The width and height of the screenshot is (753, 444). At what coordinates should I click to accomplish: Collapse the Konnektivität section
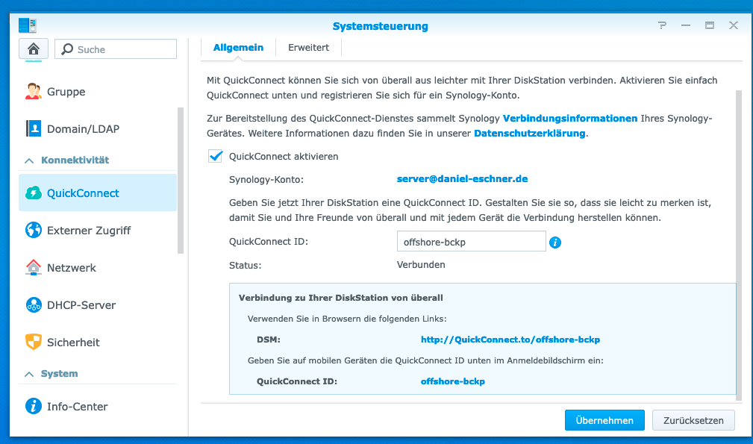point(30,160)
